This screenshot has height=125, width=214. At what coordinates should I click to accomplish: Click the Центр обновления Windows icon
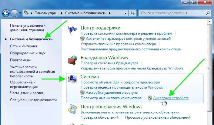click(72, 109)
